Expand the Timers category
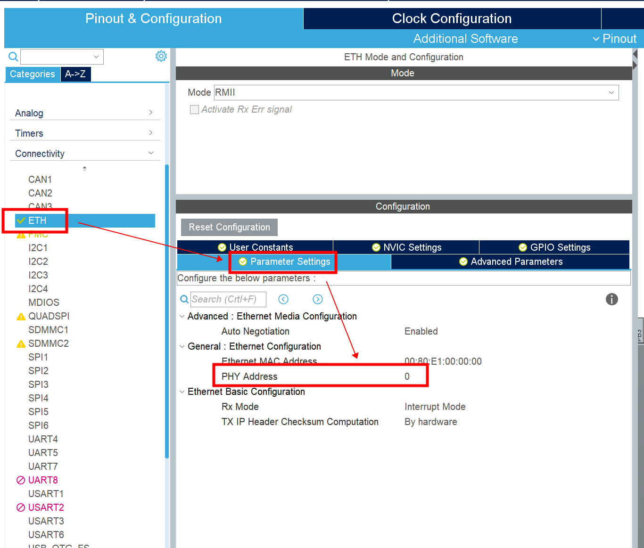 click(x=85, y=133)
